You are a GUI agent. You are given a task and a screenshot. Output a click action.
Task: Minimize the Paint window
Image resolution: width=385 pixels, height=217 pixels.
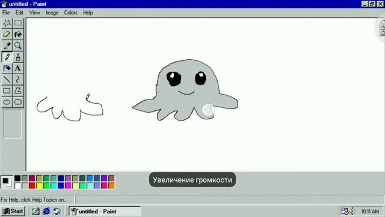point(365,4)
